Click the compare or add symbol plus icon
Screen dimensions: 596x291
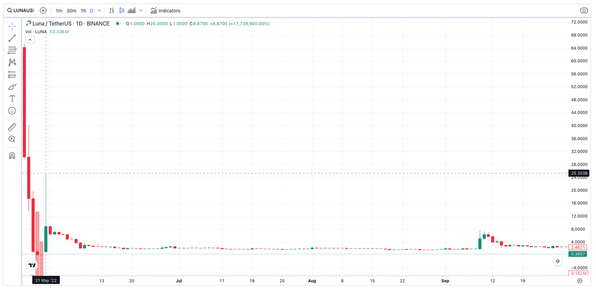click(x=43, y=10)
